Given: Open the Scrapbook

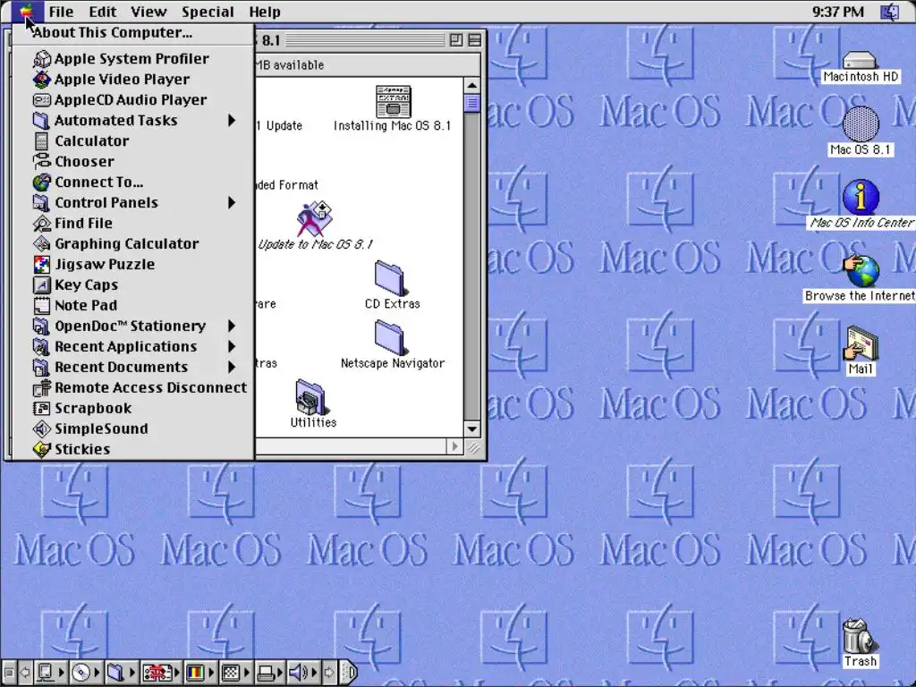Looking at the screenshot, I should click(133, 408).
